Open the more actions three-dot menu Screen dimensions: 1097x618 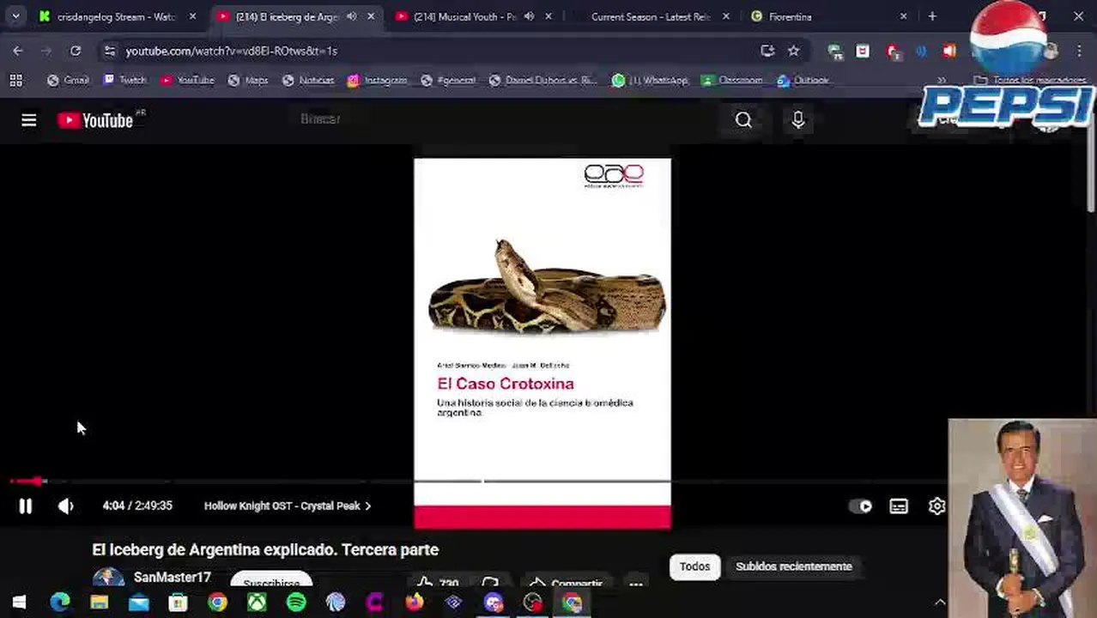pos(635,584)
